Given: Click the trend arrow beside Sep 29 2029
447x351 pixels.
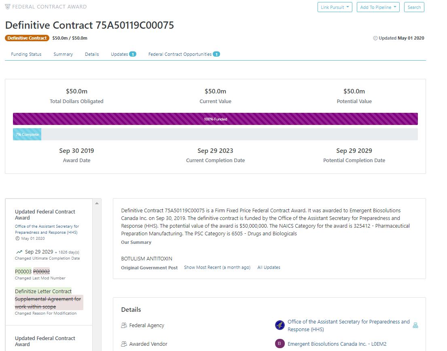Looking at the screenshot, I should coord(19,252).
